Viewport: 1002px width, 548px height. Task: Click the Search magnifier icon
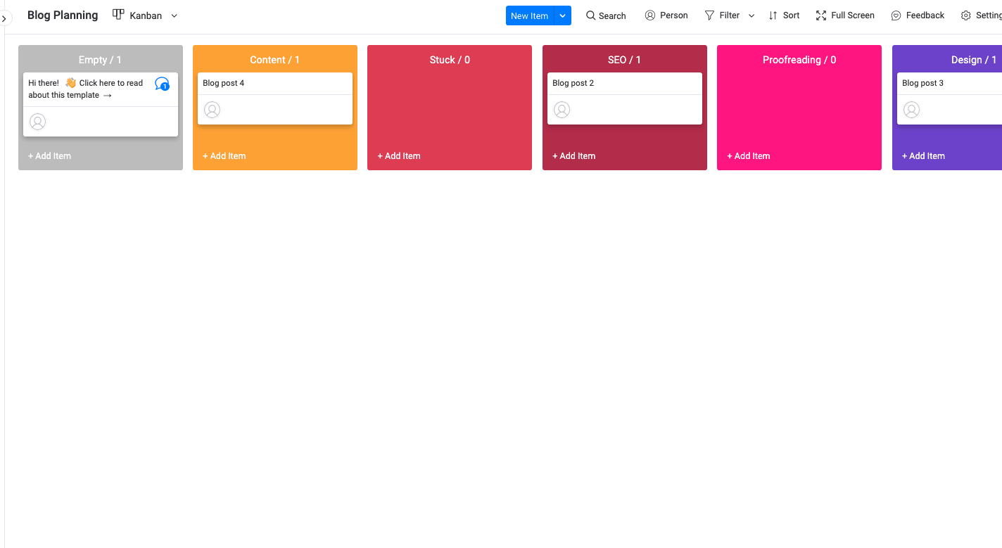pyautogui.click(x=591, y=15)
